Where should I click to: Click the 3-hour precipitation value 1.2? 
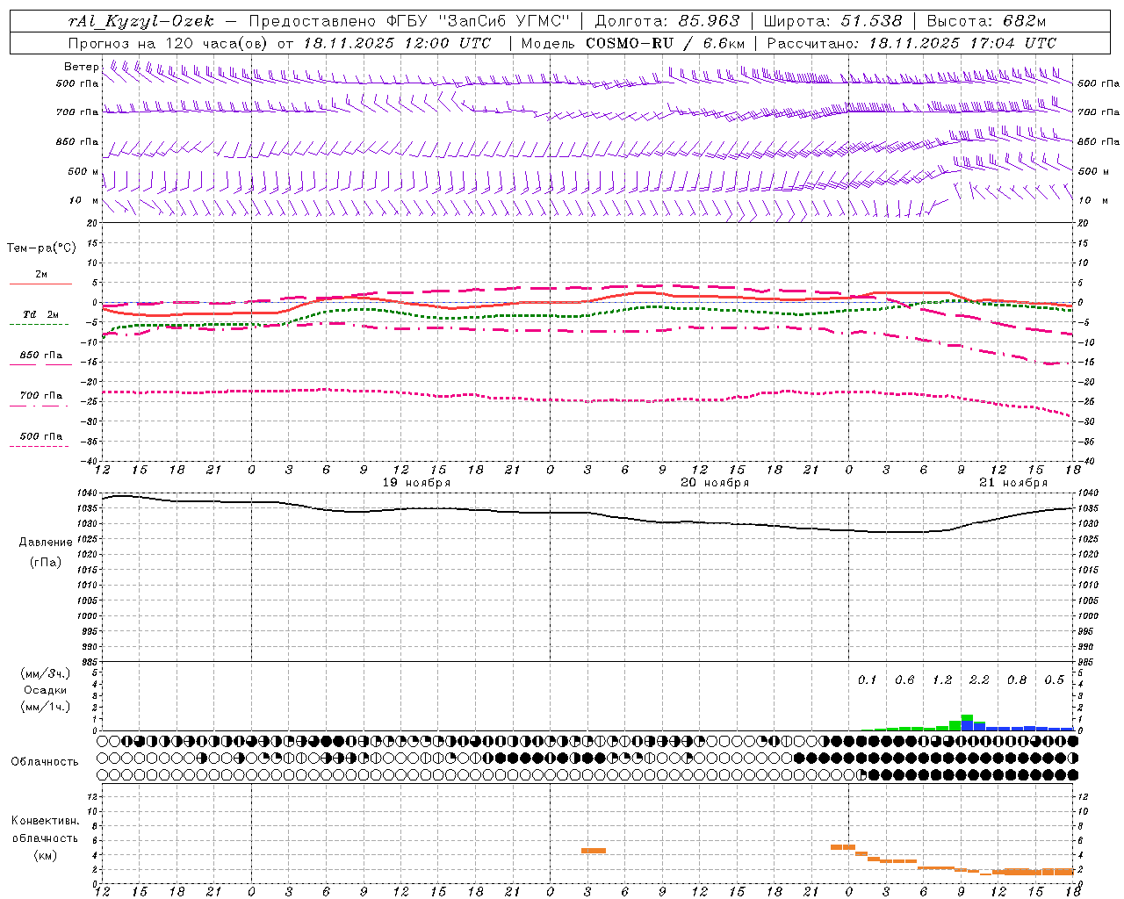pos(942,680)
